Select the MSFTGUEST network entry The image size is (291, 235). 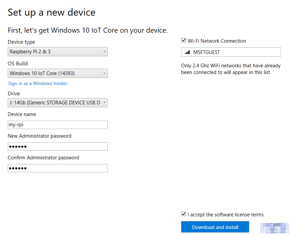[x=231, y=52]
